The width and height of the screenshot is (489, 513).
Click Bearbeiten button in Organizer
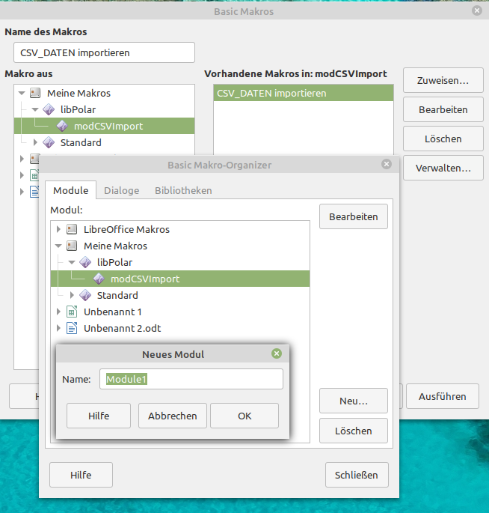tap(354, 216)
